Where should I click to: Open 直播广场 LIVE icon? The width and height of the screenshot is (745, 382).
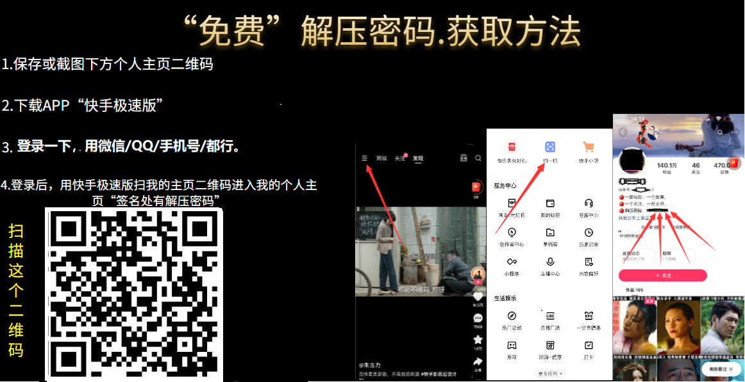tap(550, 315)
